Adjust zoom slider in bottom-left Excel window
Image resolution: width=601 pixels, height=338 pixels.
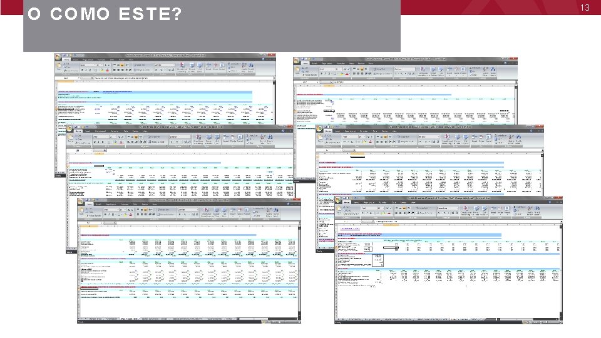pos(285,322)
